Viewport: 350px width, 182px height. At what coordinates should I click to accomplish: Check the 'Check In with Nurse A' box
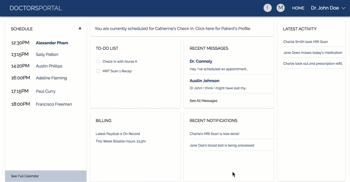pos(98,61)
